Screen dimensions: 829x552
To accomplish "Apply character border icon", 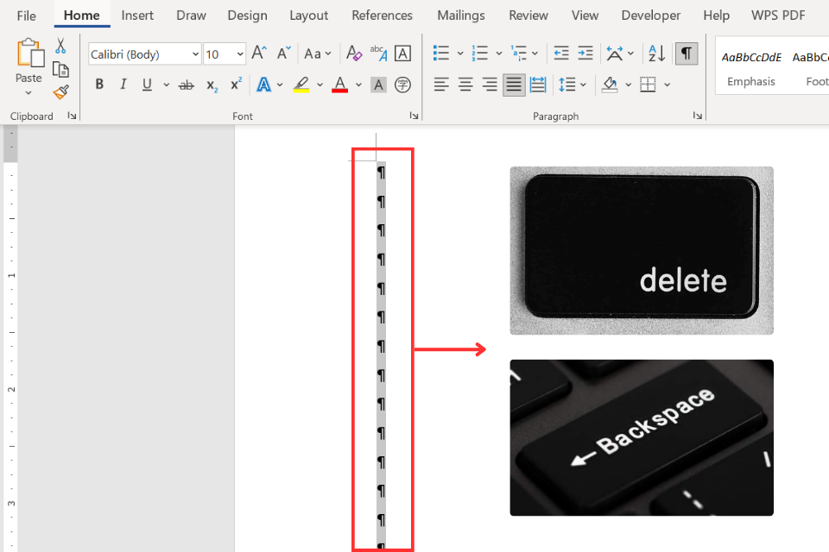I will pyautogui.click(x=403, y=53).
